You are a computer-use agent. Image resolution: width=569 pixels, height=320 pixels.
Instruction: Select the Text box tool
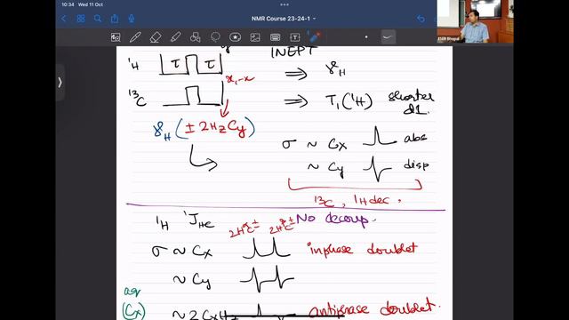[294, 37]
